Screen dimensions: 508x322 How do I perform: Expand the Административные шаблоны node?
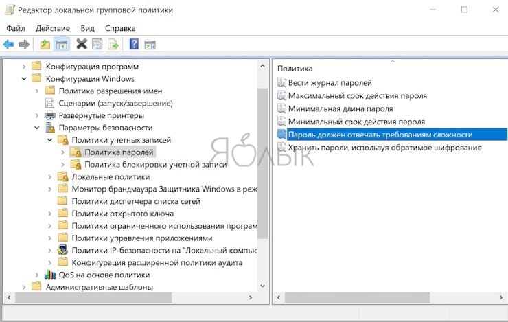tap(24, 287)
